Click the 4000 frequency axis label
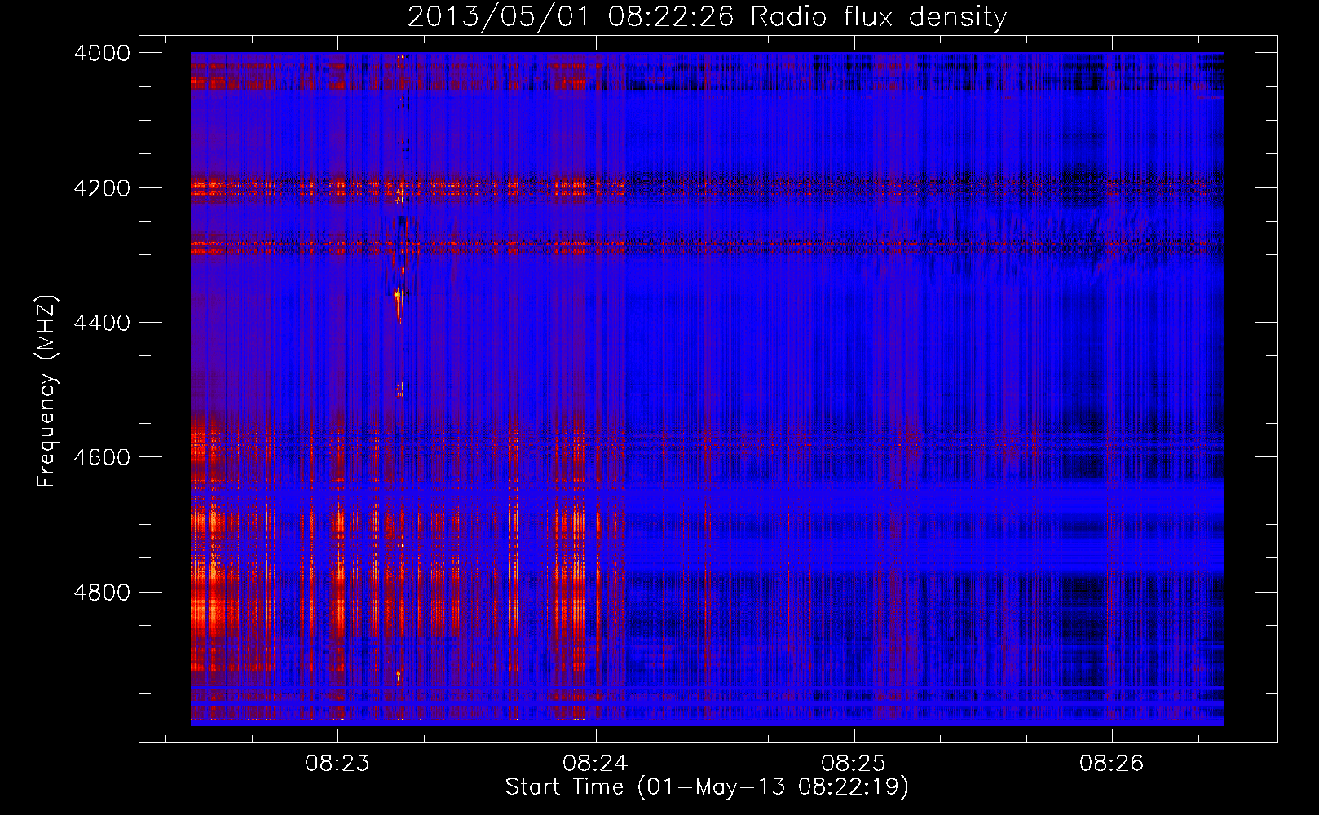Screen dimensions: 1319x815 tap(102, 53)
